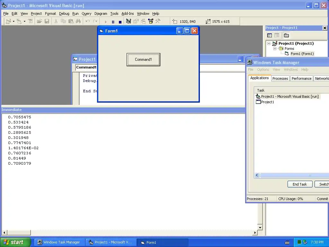Open the Edit menu

coord(14,14)
